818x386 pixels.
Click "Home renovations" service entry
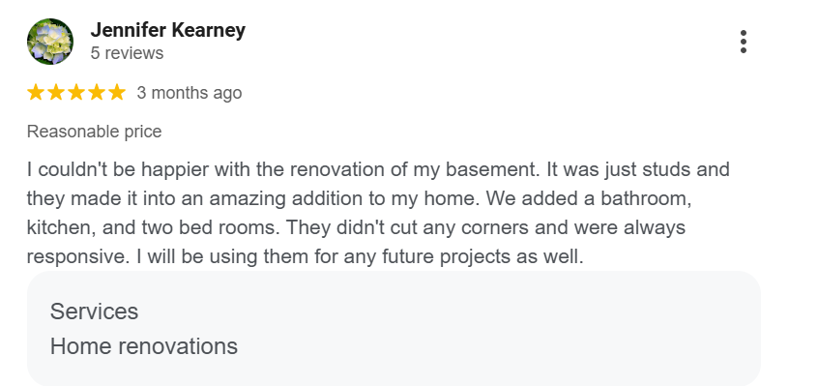(x=143, y=346)
